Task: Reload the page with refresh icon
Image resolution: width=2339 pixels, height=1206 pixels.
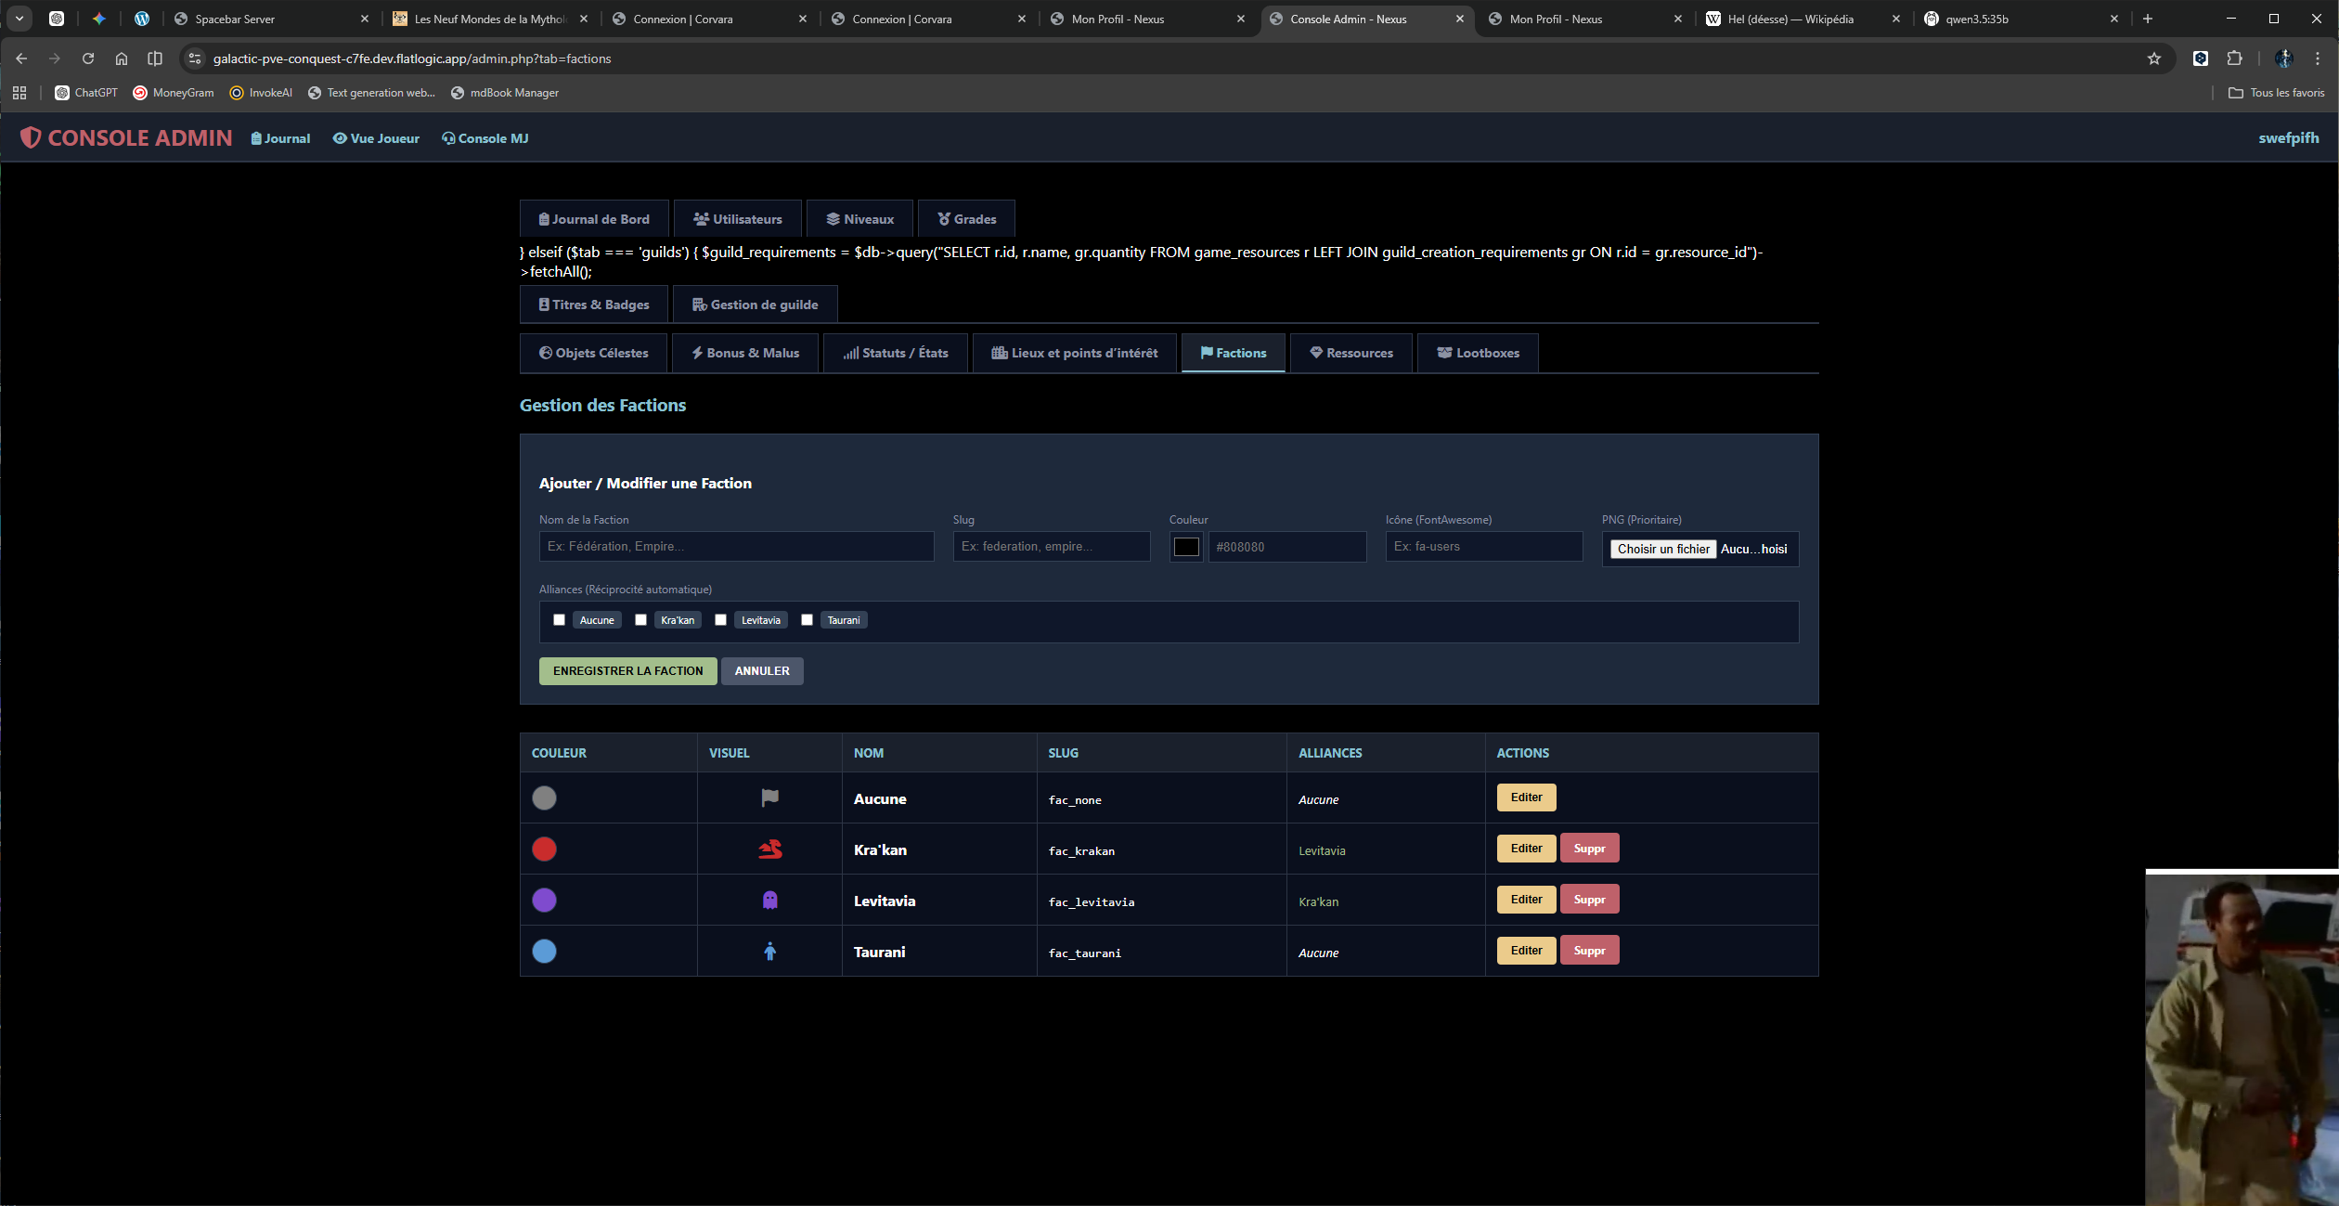Action: point(88,58)
